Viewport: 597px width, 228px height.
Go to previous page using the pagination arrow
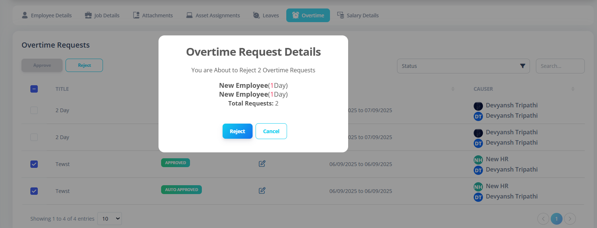click(x=543, y=219)
